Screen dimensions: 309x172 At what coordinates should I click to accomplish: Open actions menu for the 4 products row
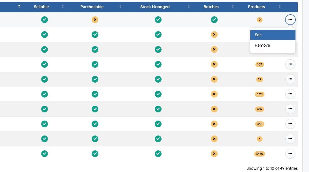(x=290, y=139)
